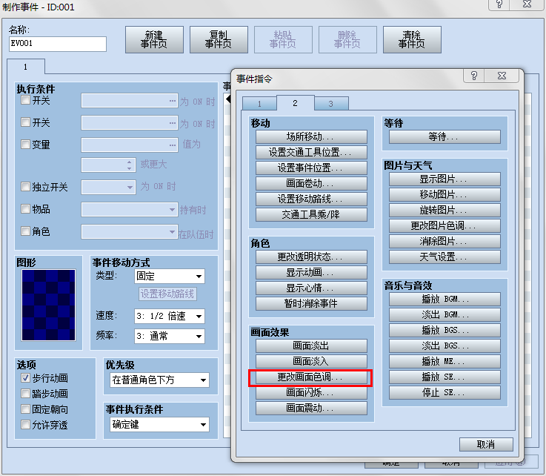Click the 淡出 BGS command

pyautogui.click(x=445, y=346)
